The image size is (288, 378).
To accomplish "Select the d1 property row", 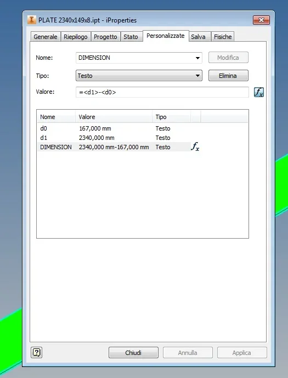I will [x=143, y=138].
